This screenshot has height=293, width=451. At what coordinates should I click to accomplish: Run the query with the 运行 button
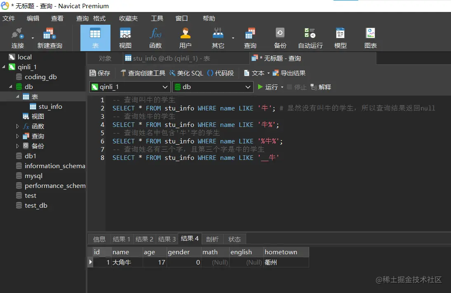coord(268,87)
